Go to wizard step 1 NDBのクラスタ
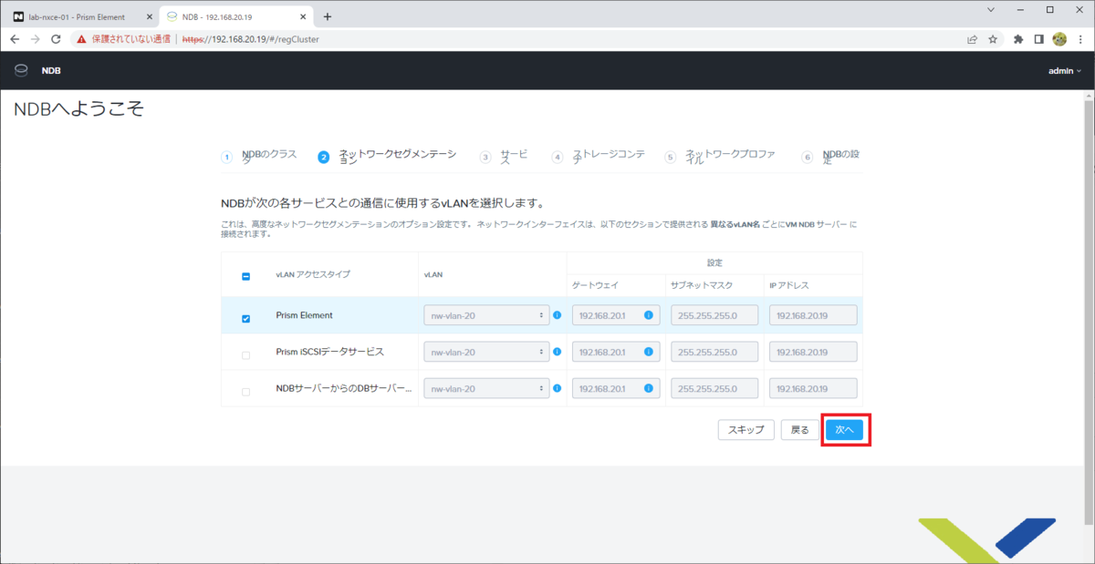Screen dimensions: 1095x564 click(259, 157)
